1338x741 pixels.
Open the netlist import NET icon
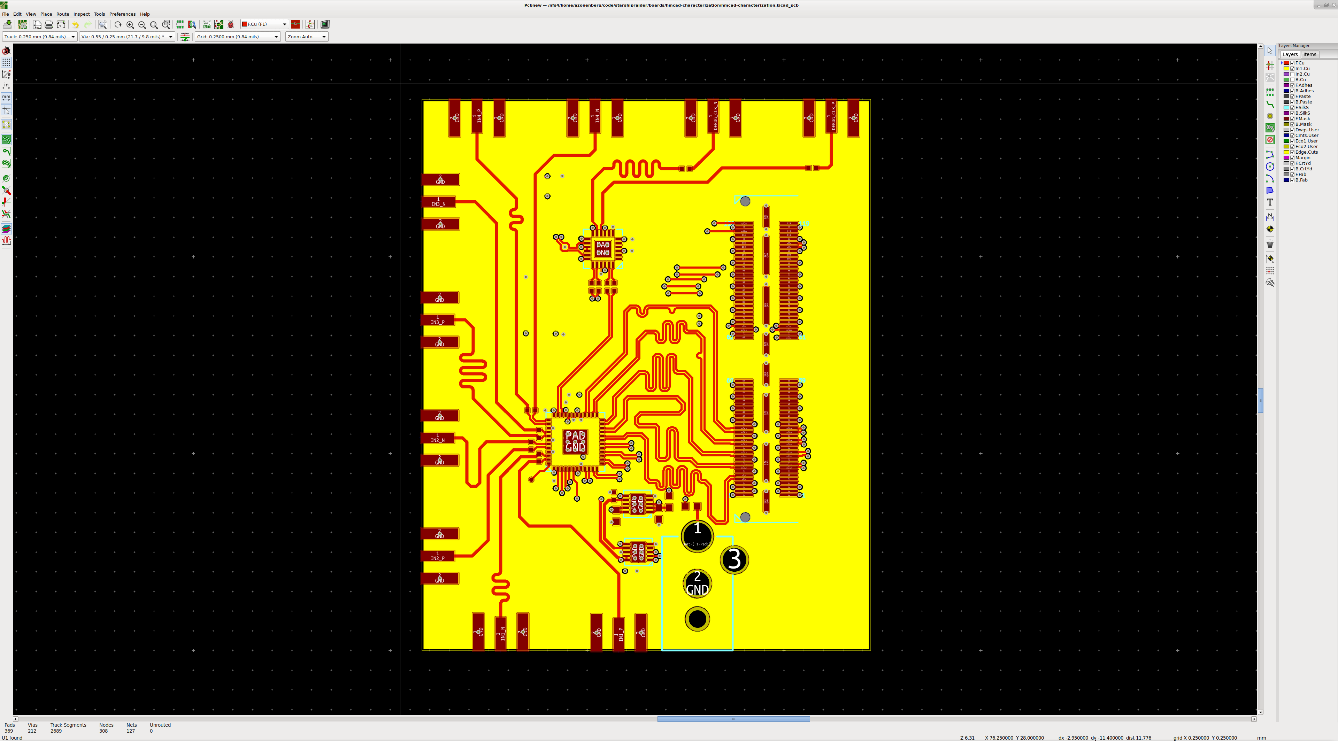(x=207, y=24)
